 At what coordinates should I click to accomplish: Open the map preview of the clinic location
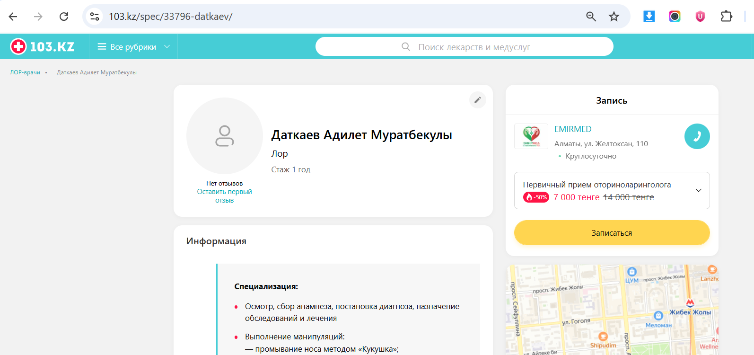612,310
